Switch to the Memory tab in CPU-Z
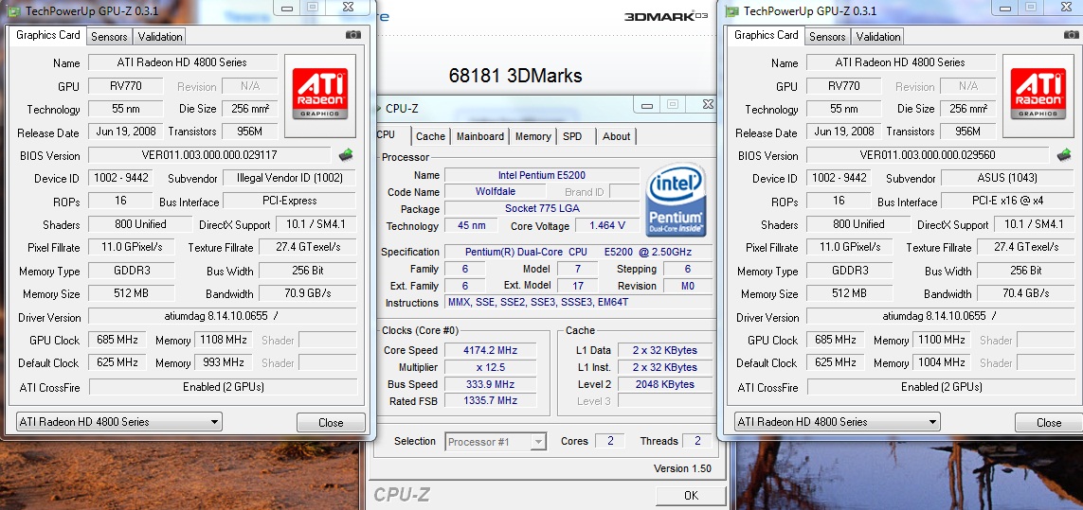This screenshot has width=1083, height=510. [x=533, y=136]
